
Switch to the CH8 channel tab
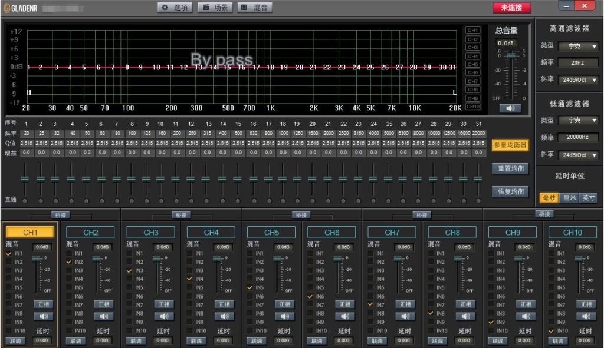pos(452,232)
